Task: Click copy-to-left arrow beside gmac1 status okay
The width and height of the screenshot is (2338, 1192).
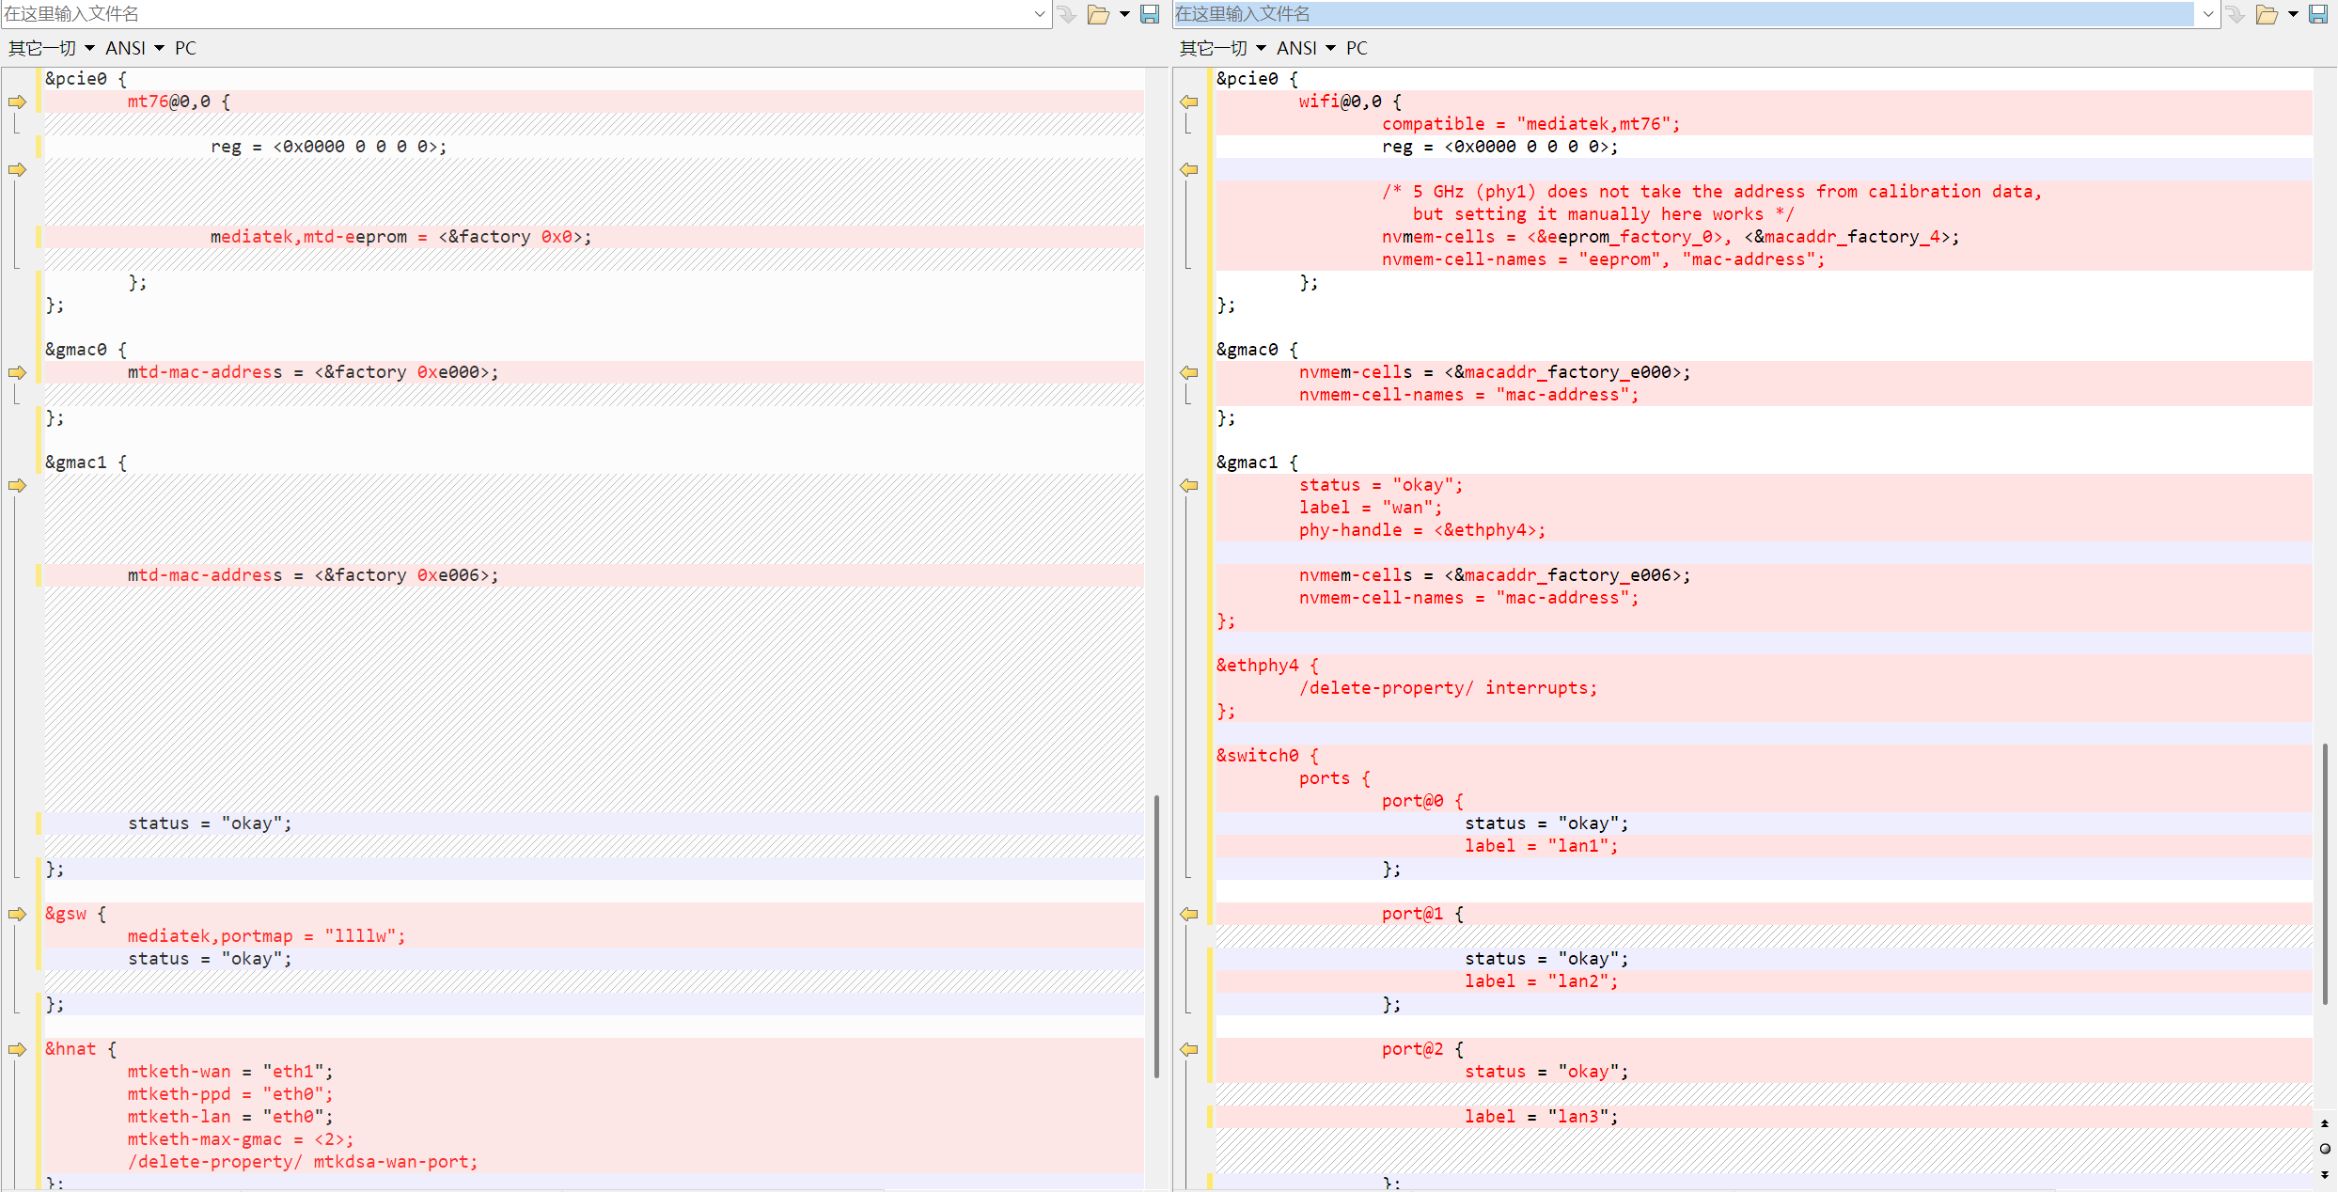Action: (x=1189, y=485)
